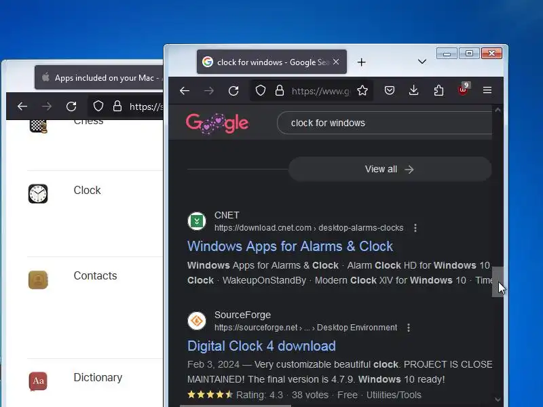Screen dimensions: 543x407
Task: Click the scroll up arrow in Google window
Action: (x=498, y=110)
